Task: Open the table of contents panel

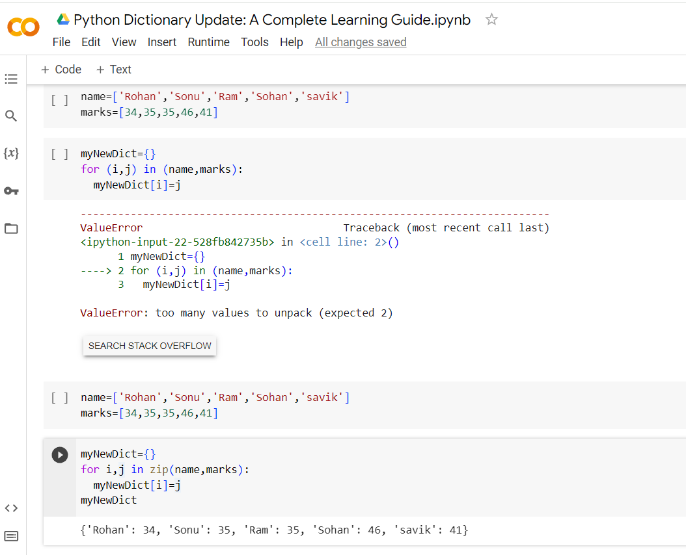Action: pos(11,79)
